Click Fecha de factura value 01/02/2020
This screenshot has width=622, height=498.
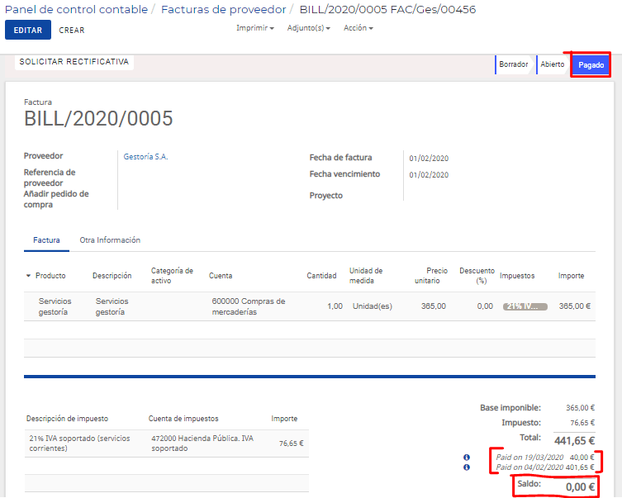click(x=429, y=159)
